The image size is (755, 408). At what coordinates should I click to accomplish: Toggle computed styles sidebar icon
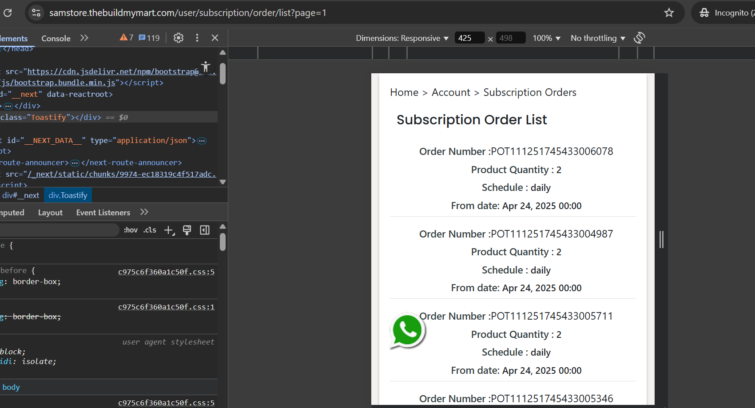205,230
